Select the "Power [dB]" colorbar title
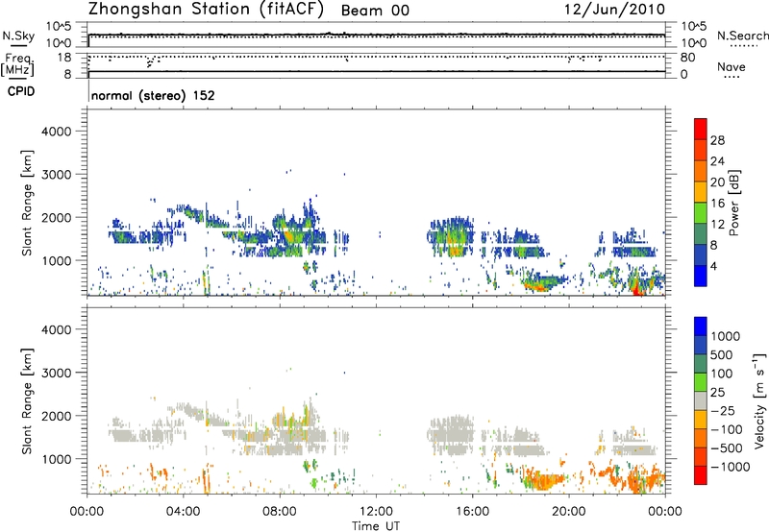The height and width of the screenshot is (532, 769). click(733, 203)
